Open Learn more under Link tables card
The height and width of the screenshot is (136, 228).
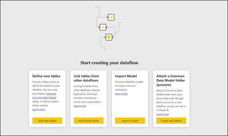80,106
